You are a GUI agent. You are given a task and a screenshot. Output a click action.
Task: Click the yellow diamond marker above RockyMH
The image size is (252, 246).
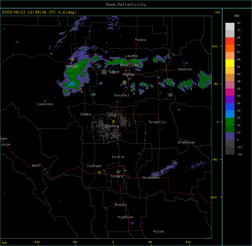(x=73, y=59)
